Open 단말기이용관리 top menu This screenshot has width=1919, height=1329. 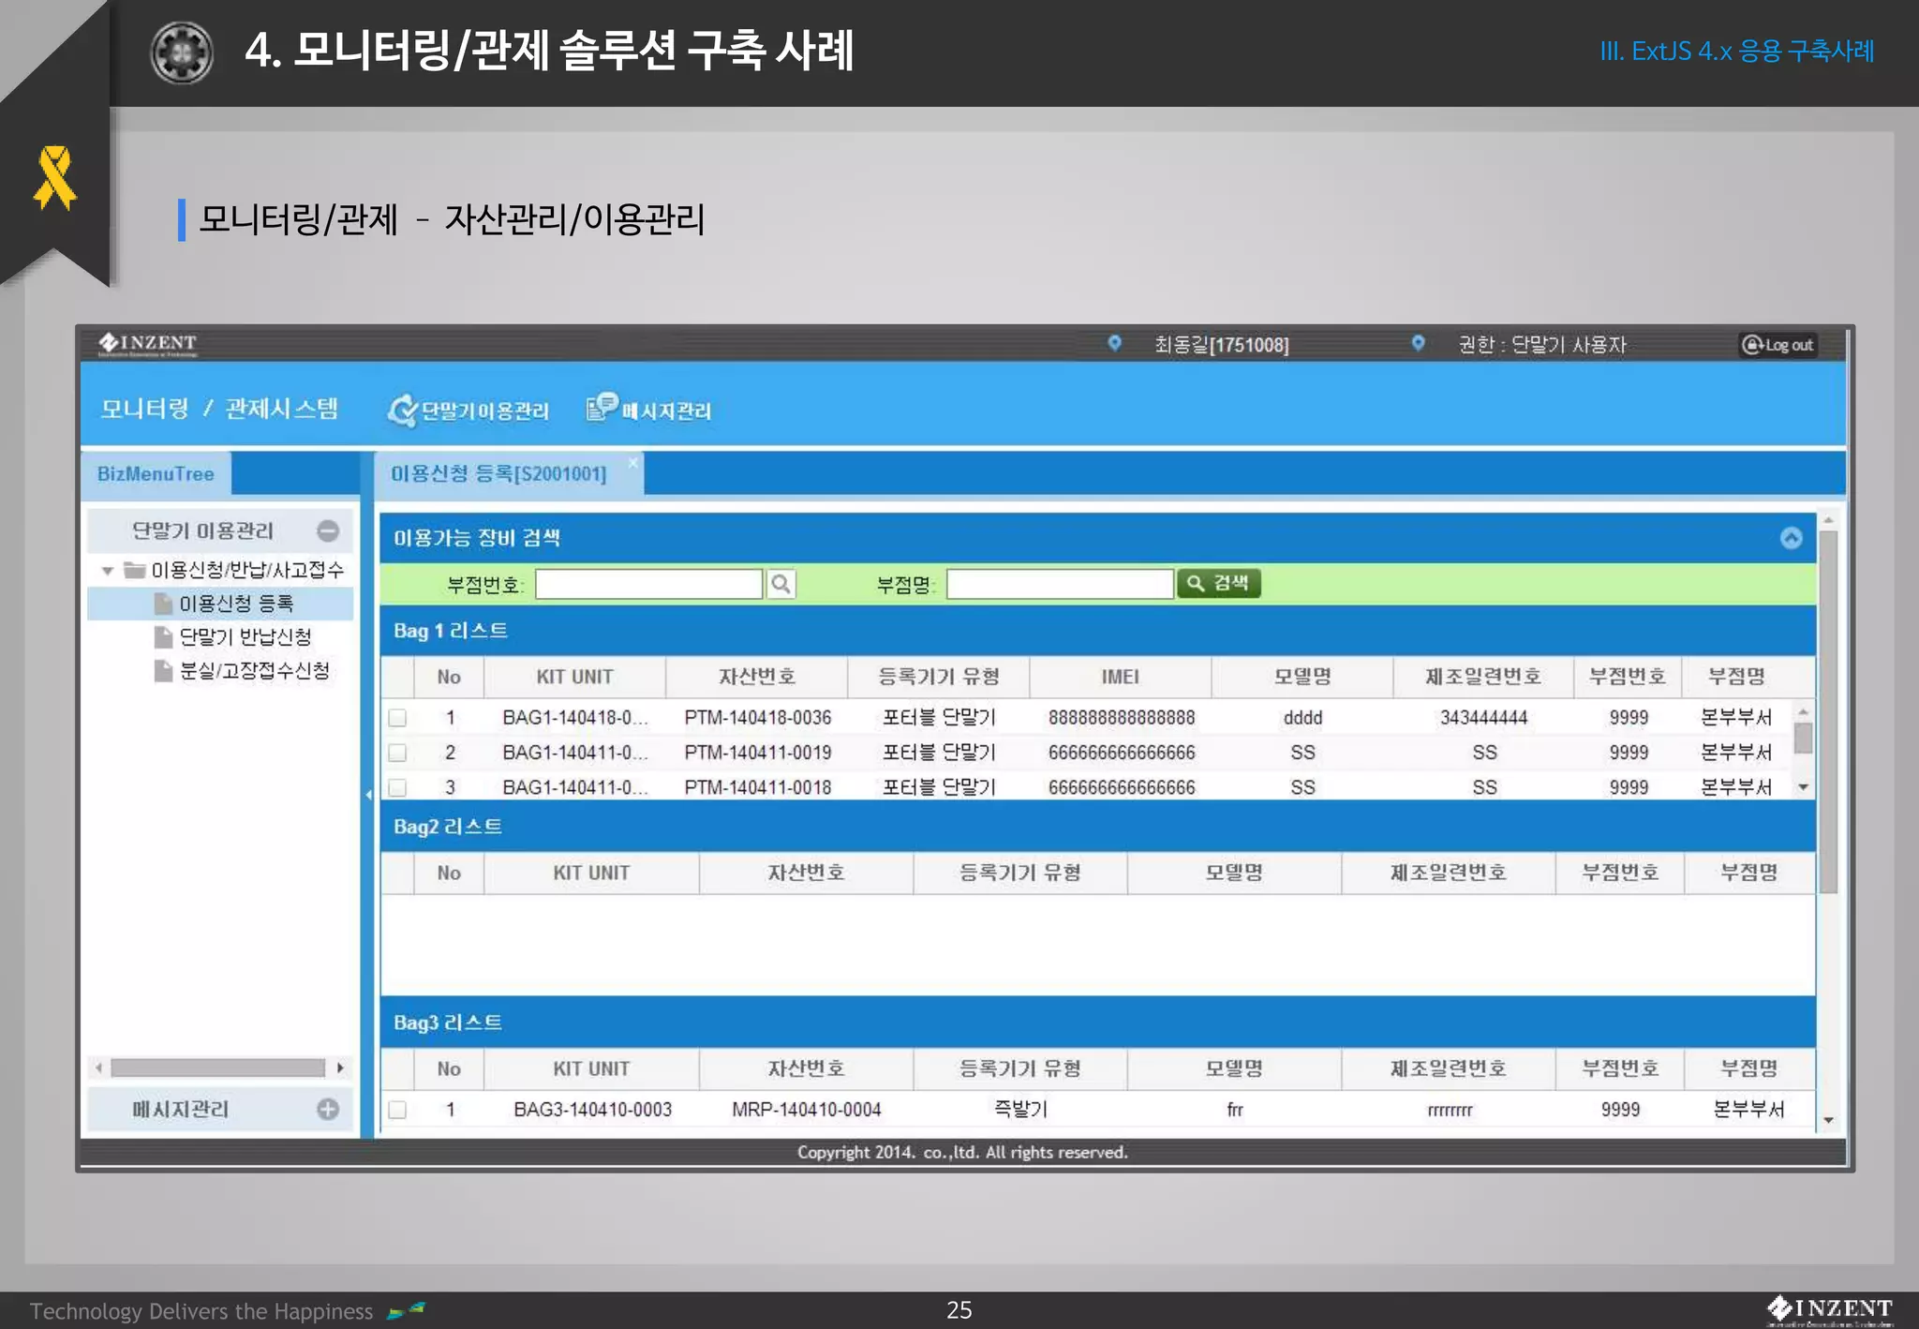tap(469, 410)
